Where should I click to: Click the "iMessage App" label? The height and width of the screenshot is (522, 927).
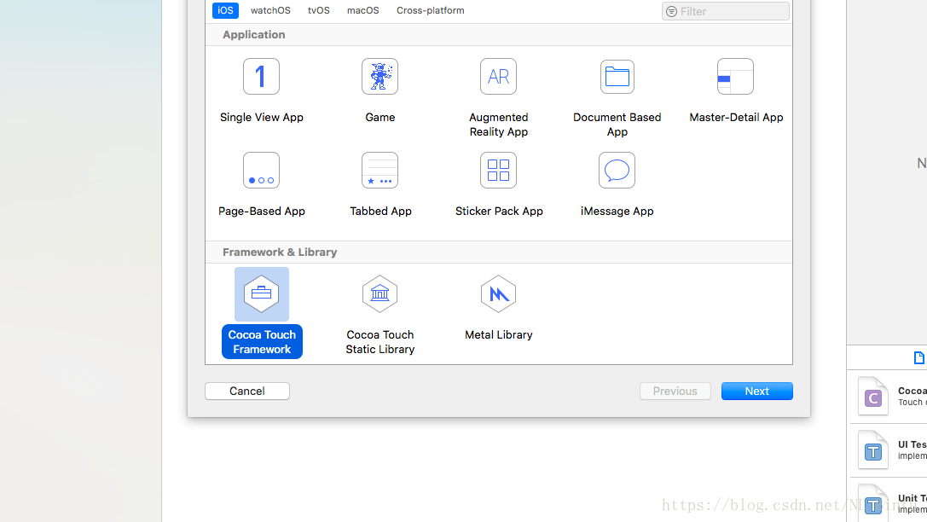pos(617,211)
